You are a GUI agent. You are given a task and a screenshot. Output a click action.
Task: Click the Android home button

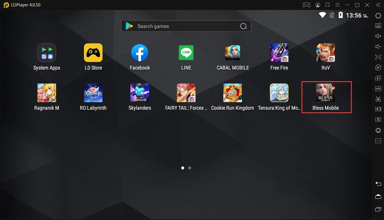[x=378, y=197]
